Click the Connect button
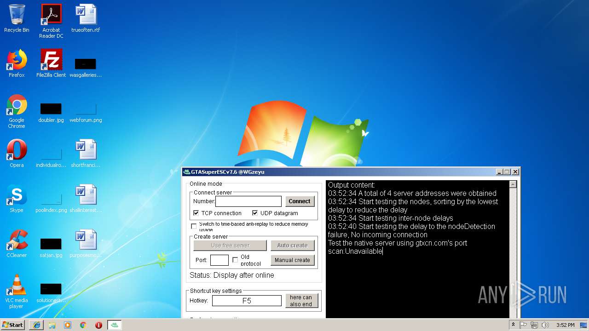 tap(300, 201)
